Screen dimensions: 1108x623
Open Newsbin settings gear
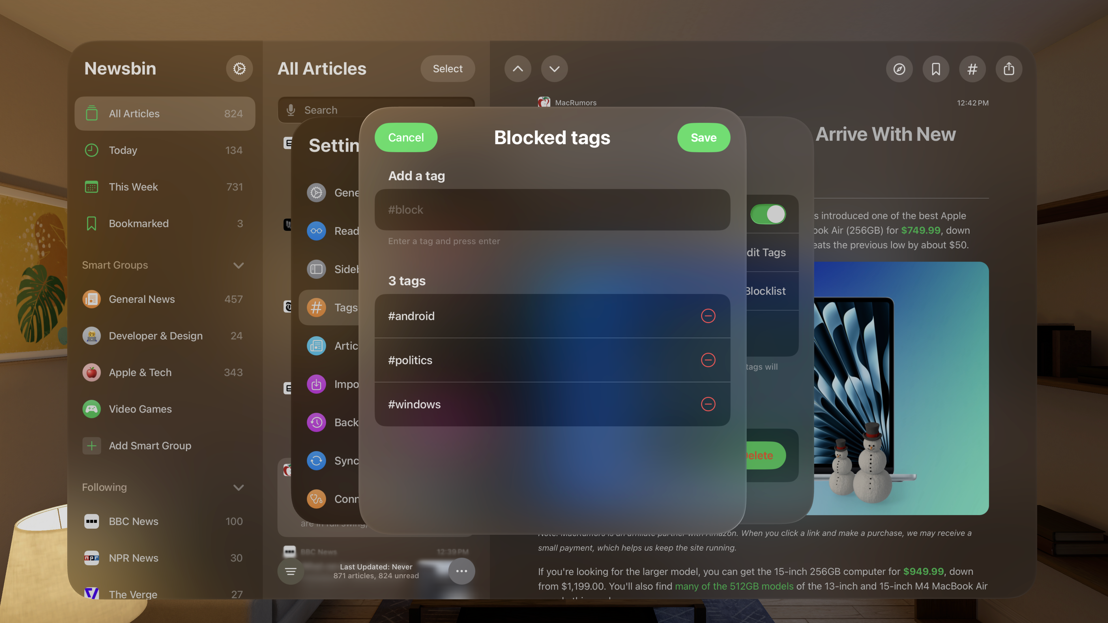(239, 69)
